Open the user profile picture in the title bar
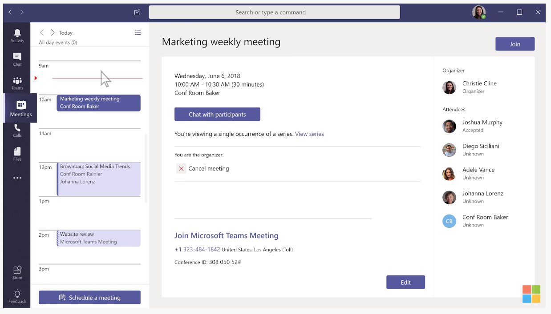Viewport: 551px width, 314px height. pos(479,12)
